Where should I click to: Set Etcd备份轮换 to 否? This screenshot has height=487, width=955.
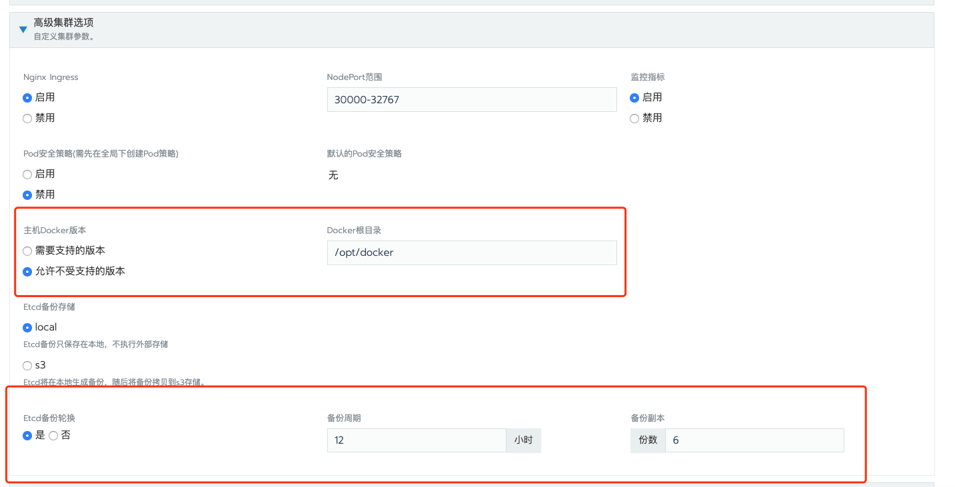click(53, 436)
